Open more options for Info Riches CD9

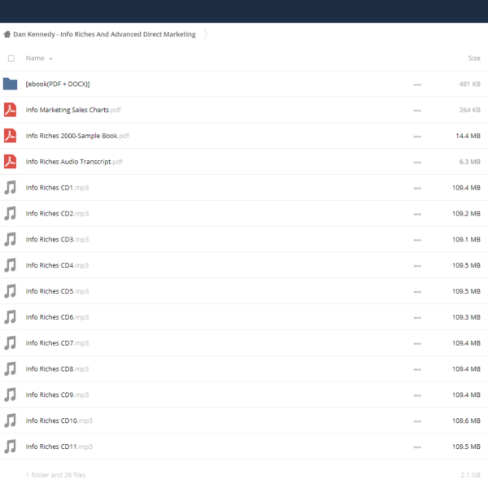click(x=417, y=395)
